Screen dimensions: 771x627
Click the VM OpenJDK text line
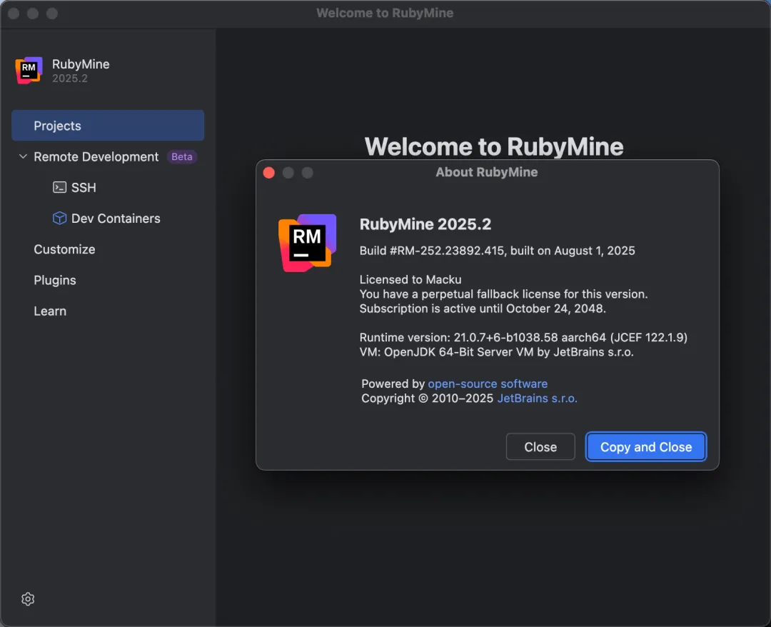coord(497,352)
